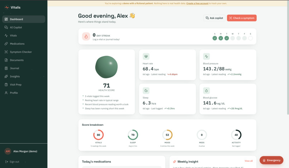
Task: Click the 141.6 mg/dL glucose value
Action: pyautogui.click(x=214, y=103)
